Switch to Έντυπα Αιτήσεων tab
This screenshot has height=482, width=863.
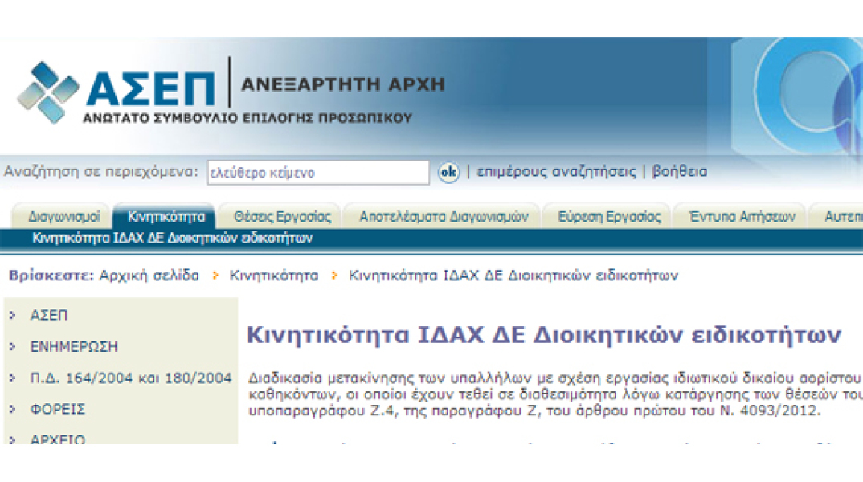pos(737,217)
